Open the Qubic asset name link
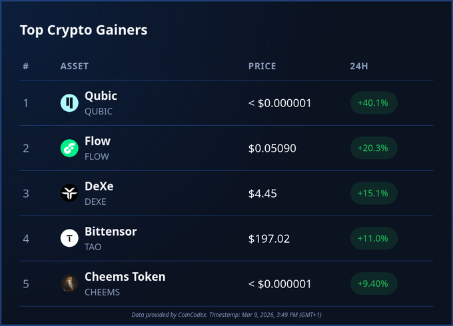Screen dimensions: 453x326 click(x=101, y=96)
